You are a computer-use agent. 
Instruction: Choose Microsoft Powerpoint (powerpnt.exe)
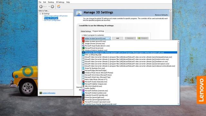[129, 102]
